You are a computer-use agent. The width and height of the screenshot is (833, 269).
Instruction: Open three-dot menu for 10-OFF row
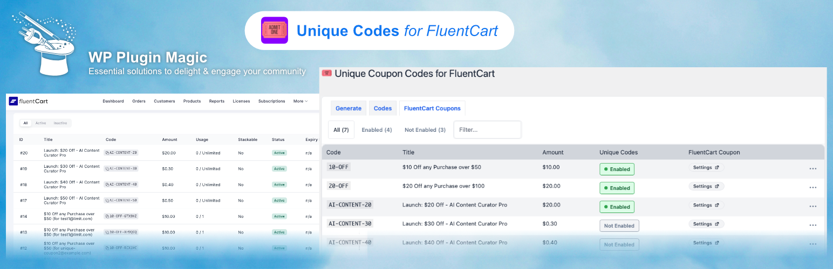(x=813, y=168)
